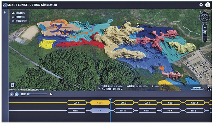213x124 pixels.
Task: Expand the left sidebar with the arrow
Action: (x=5, y=12)
